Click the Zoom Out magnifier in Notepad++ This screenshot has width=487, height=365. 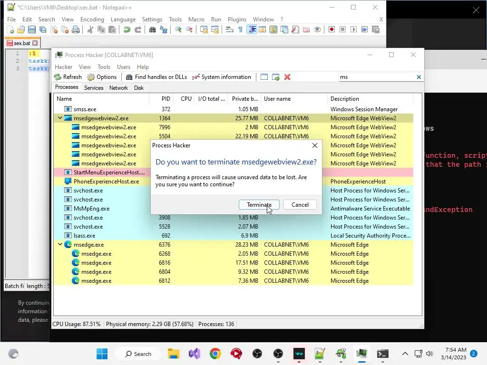click(189, 30)
